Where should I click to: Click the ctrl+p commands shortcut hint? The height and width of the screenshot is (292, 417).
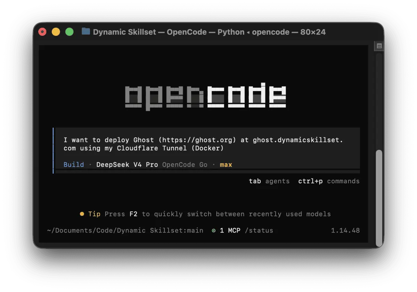[x=329, y=181]
